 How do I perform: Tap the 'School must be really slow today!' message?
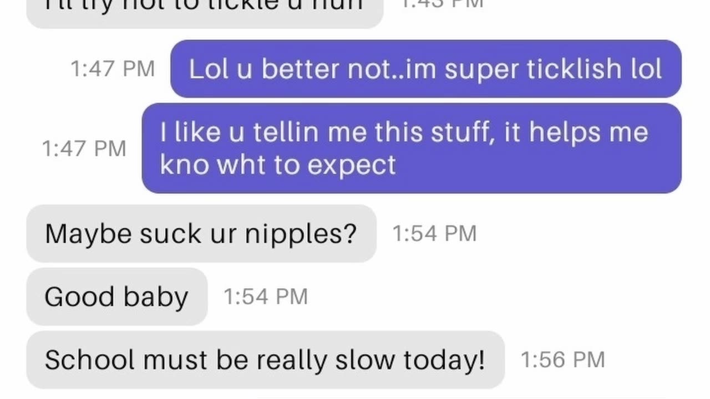265,360
